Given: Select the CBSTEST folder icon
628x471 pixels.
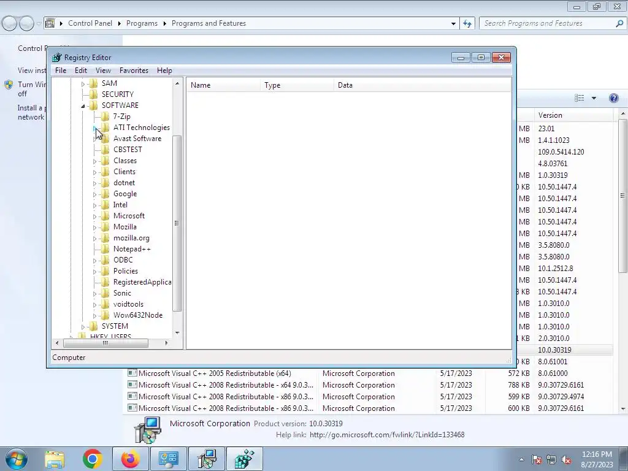Looking at the screenshot, I should [x=105, y=150].
